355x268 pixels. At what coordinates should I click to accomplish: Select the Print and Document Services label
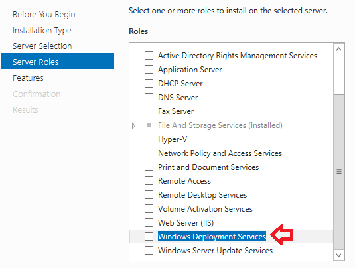(208, 167)
